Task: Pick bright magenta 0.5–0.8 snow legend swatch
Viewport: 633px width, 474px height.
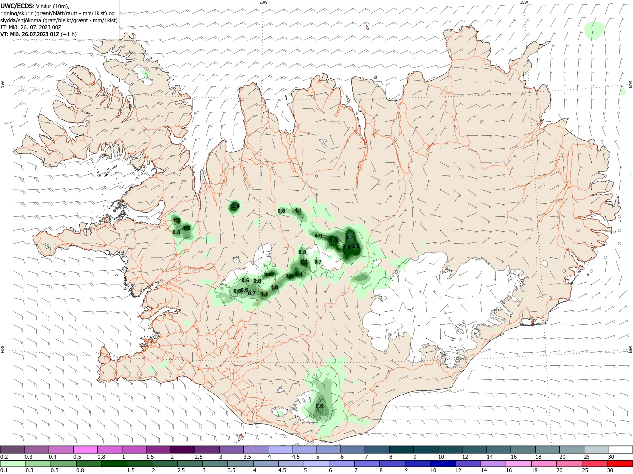Action: pyautogui.click(x=86, y=450)
